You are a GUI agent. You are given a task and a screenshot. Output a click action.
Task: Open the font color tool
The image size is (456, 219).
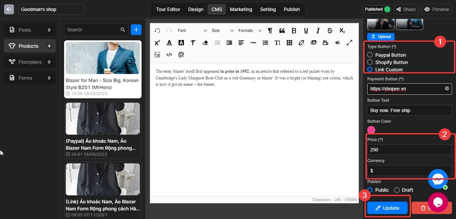point(170,43)
